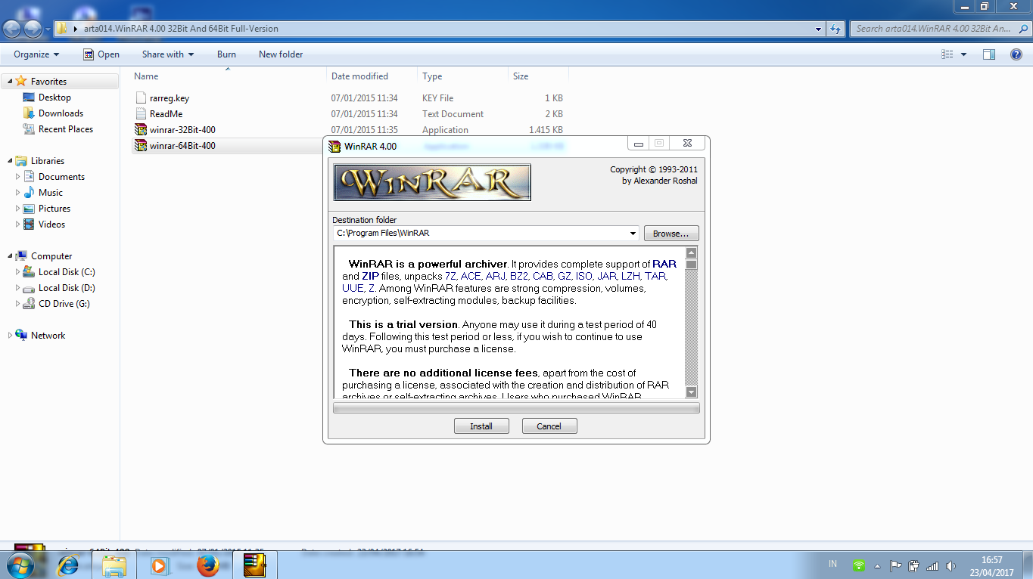
Task: Select the winrar-32Bit-400 application icon
Action: point(140,130)
